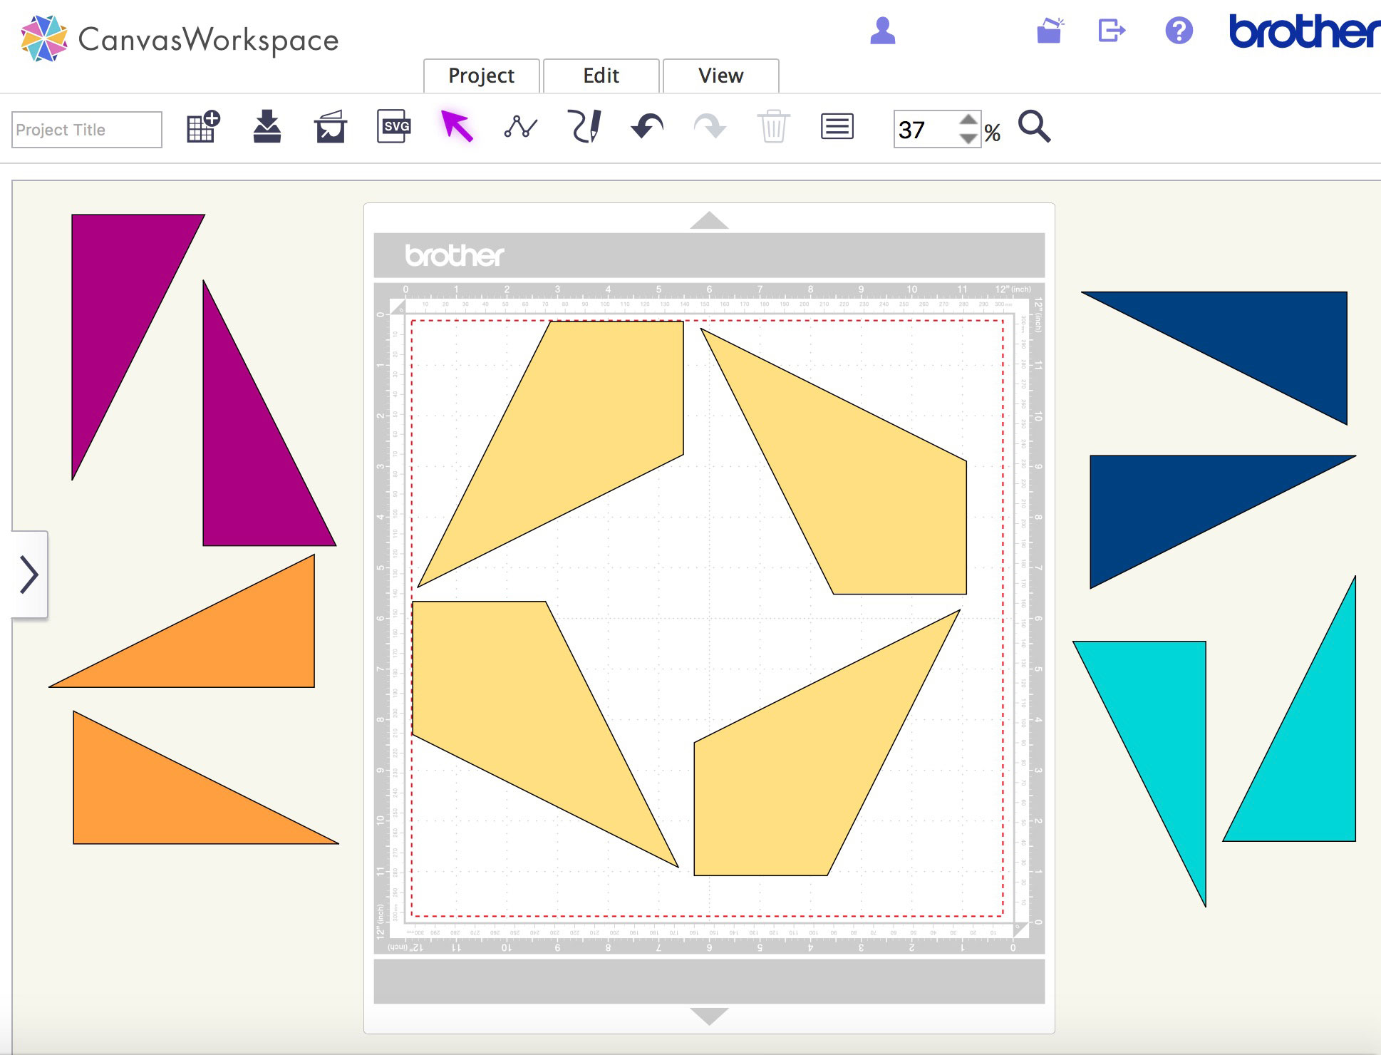Click the Brother logo in the header
The height and width of the screenshot is (1055, 1381).
1304,32
